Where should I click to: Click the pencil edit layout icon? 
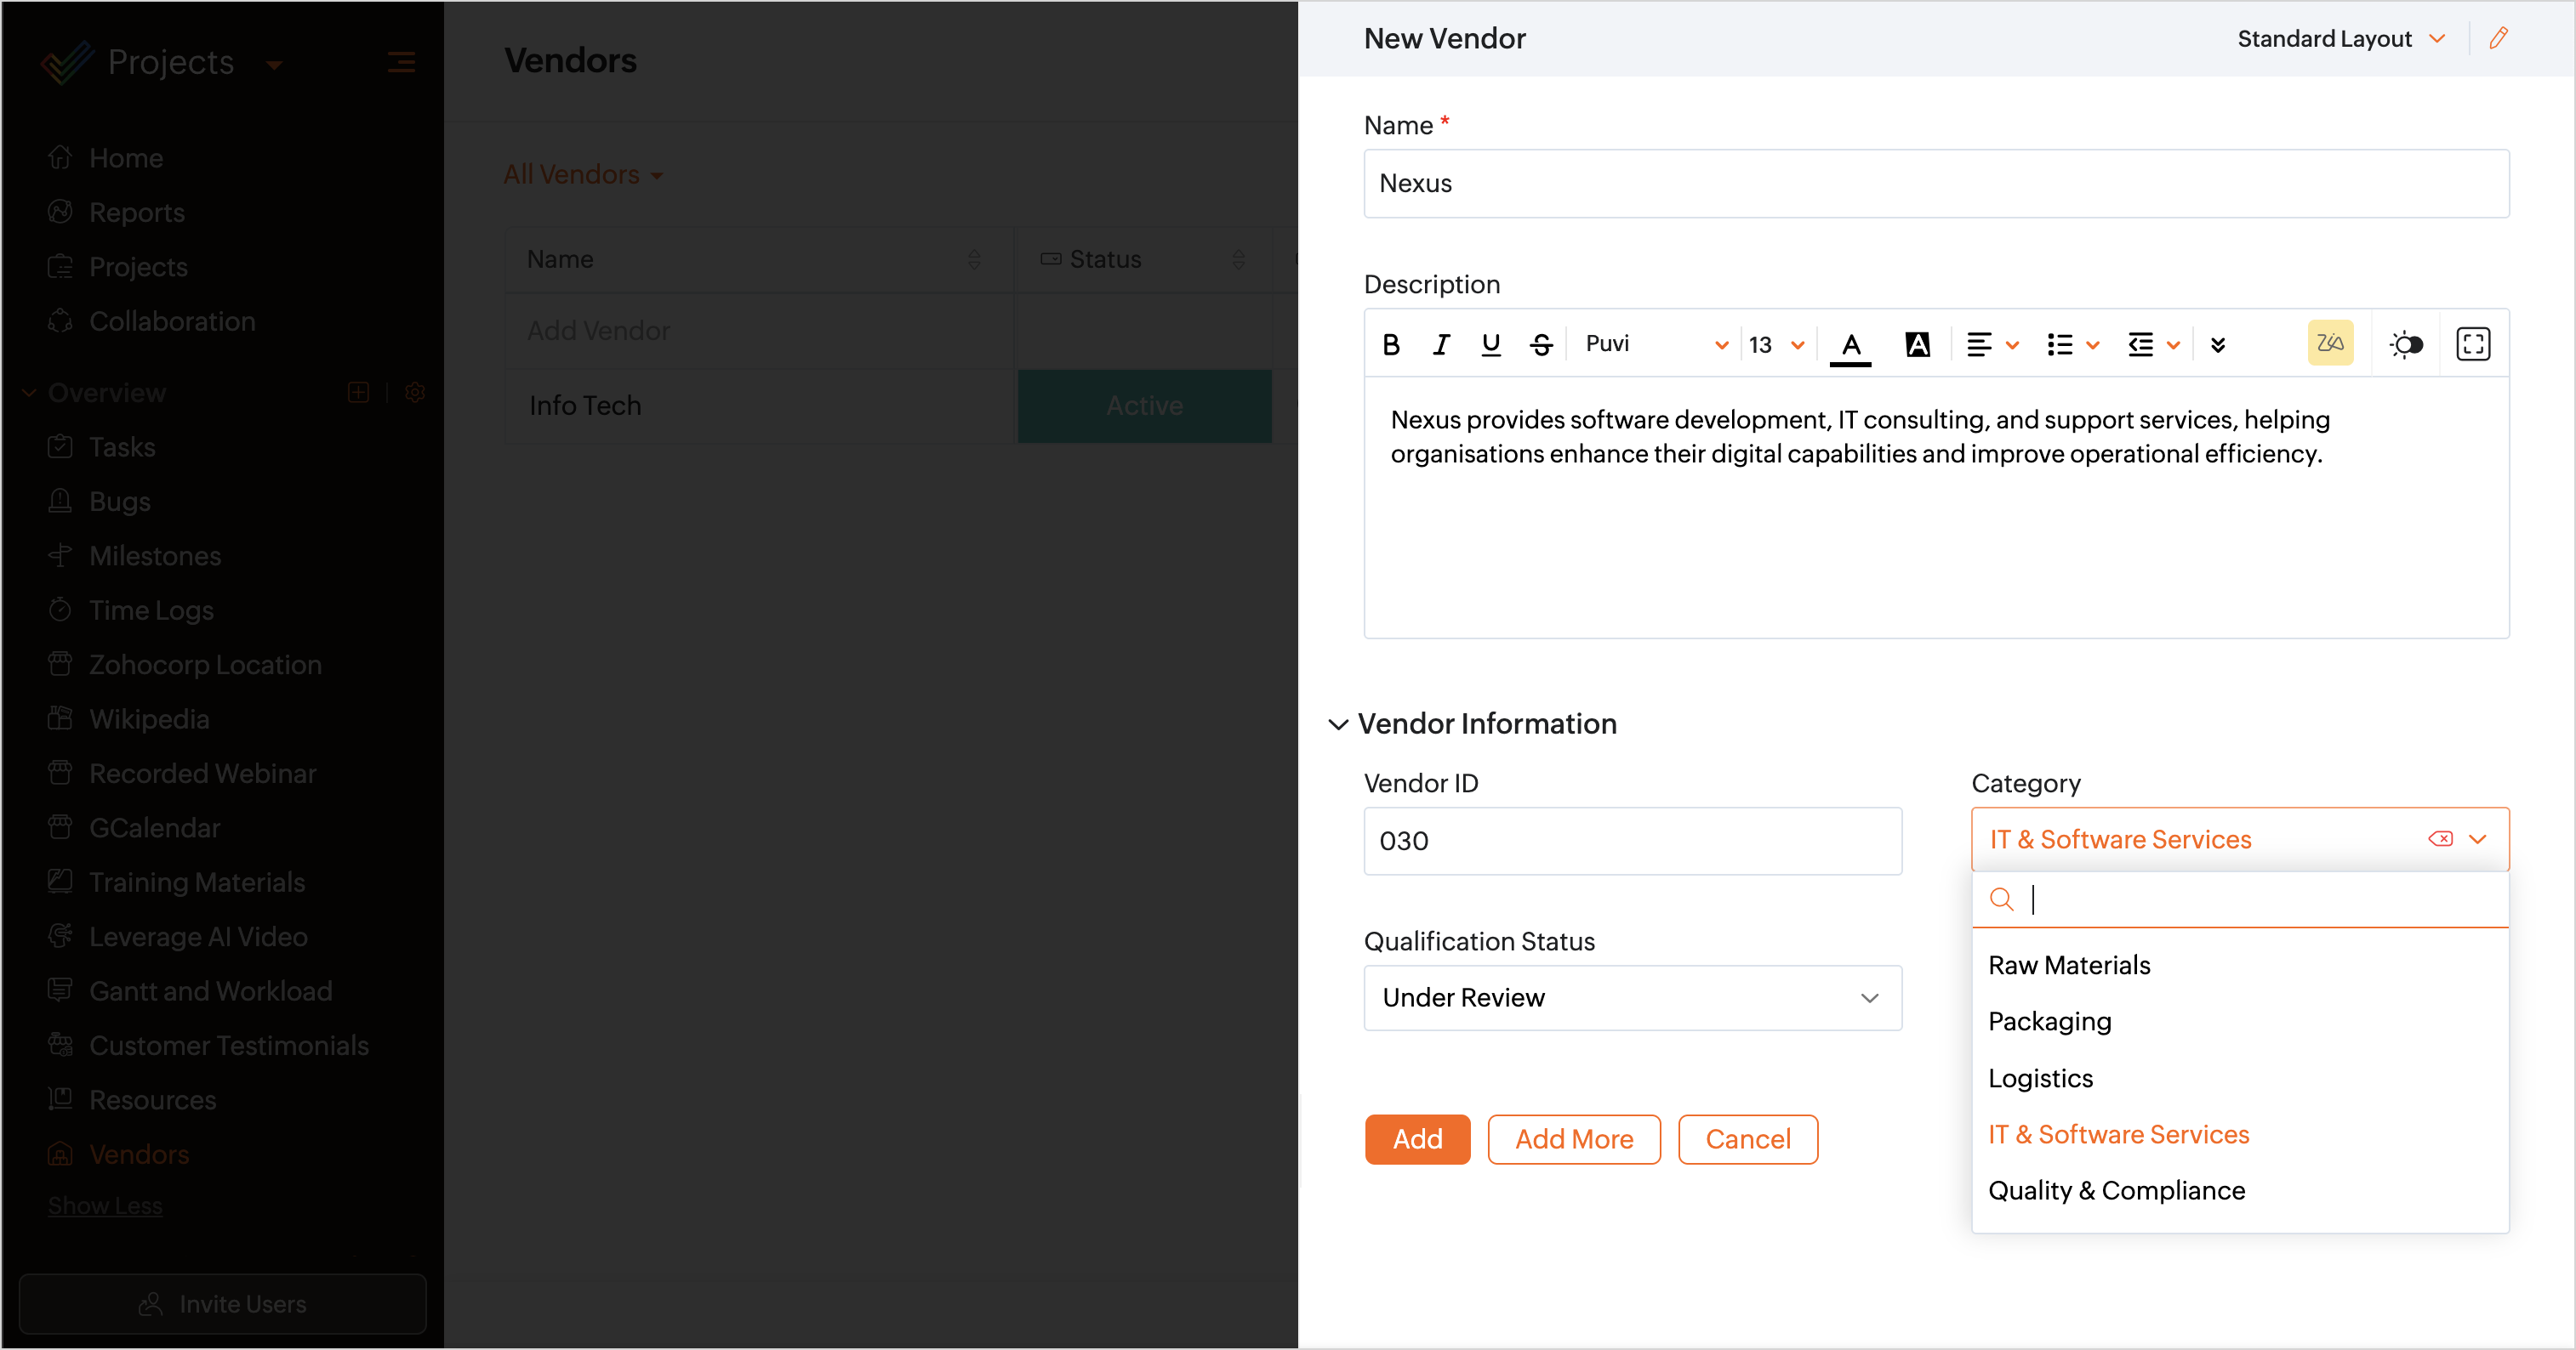[x=2498, y=39]
